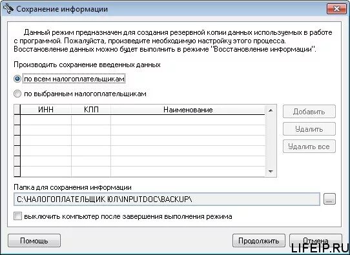Image resolution: width=350 pixels, height=255 pixels.
Task: Close the Сохранение информации dialog
Action: 336,9
